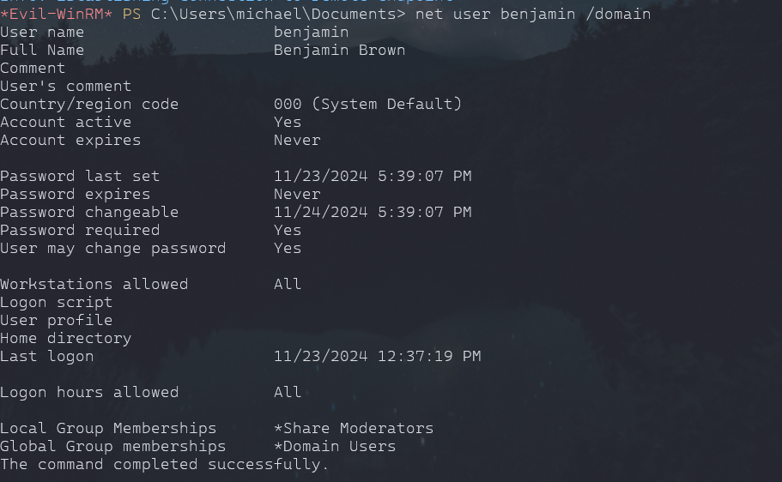Image resolution: width=782 pixels, height=482 pixels.
Task: Click the '*Domain Users' group entry
Action: (335, 446)
